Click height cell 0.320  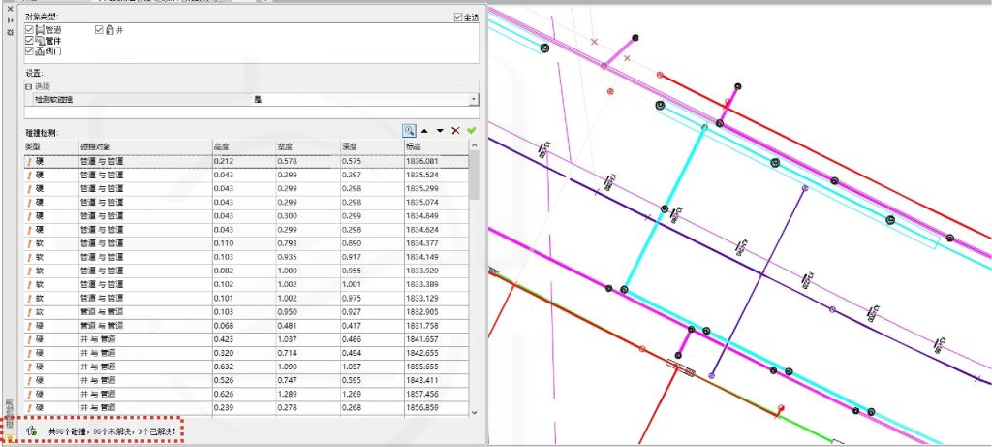tap(244, 353)
